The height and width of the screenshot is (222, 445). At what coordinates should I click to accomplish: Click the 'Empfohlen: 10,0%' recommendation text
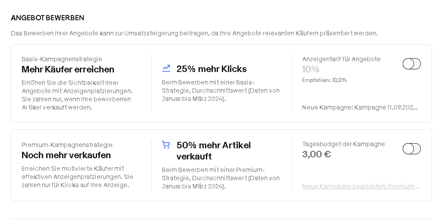coord(325,80)
